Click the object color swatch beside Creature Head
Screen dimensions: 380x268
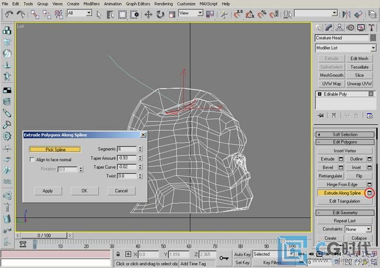pyautogui.click(x=373, y=38)
